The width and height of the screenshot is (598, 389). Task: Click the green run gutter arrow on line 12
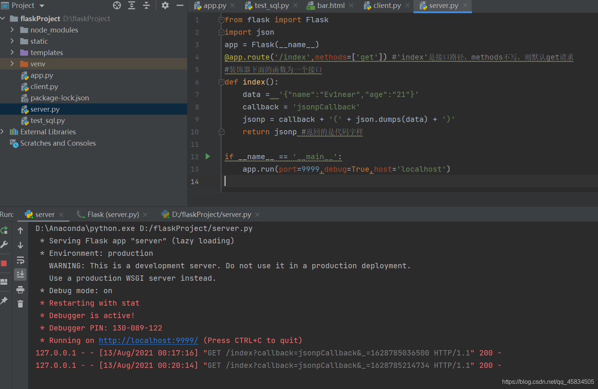point(208,156)
